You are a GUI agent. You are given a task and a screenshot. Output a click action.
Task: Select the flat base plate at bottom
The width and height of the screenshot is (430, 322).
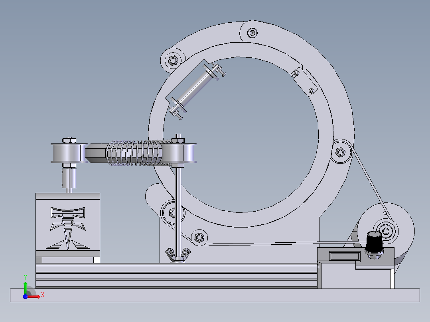tap(215, 295)
